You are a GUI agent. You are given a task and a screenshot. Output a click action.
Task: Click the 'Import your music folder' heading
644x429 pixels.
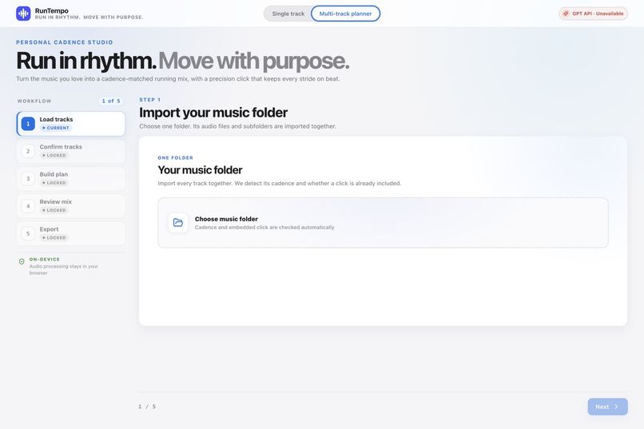(x=213, y=113)
